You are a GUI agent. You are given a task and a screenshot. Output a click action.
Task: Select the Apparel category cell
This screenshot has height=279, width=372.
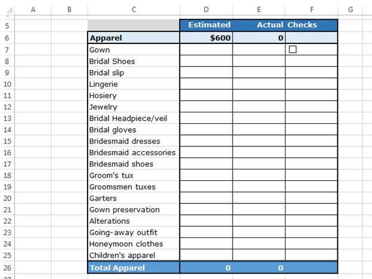pyautogui.click(x=134, y=37)
